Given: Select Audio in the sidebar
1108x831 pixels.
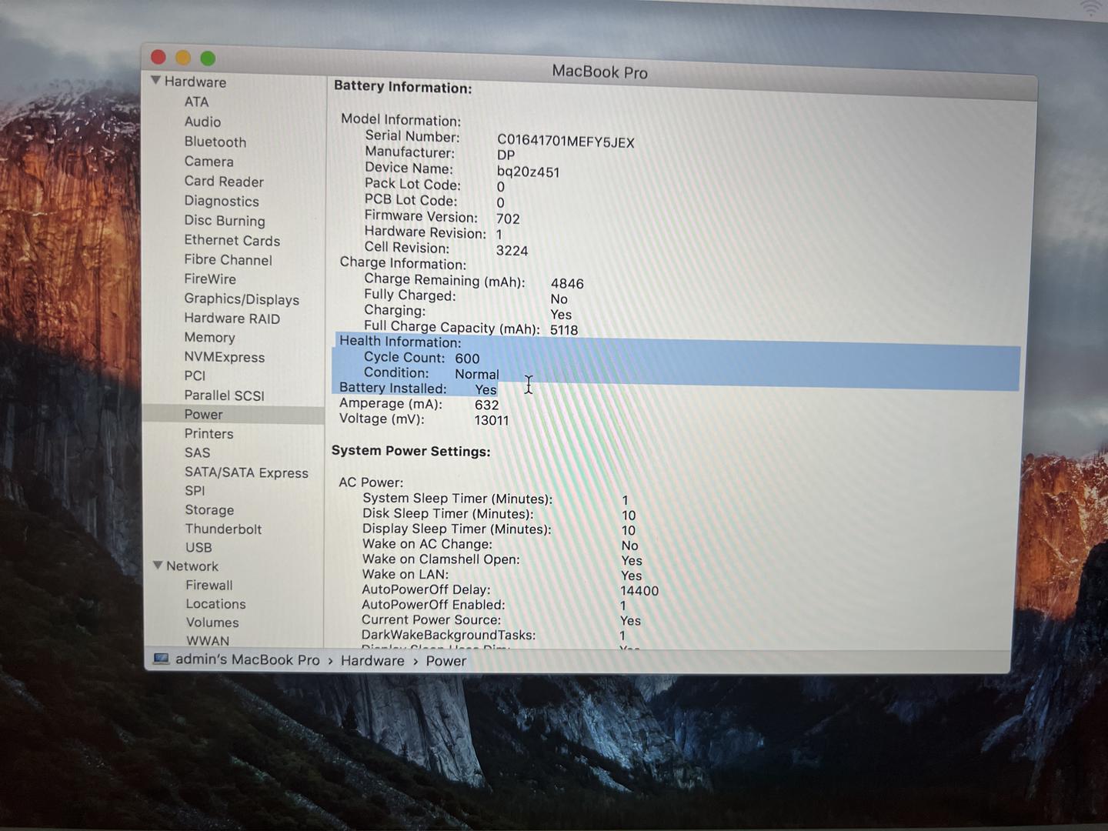Looking at the screenshot, I should pyautogui.click(x=202, y=122).
